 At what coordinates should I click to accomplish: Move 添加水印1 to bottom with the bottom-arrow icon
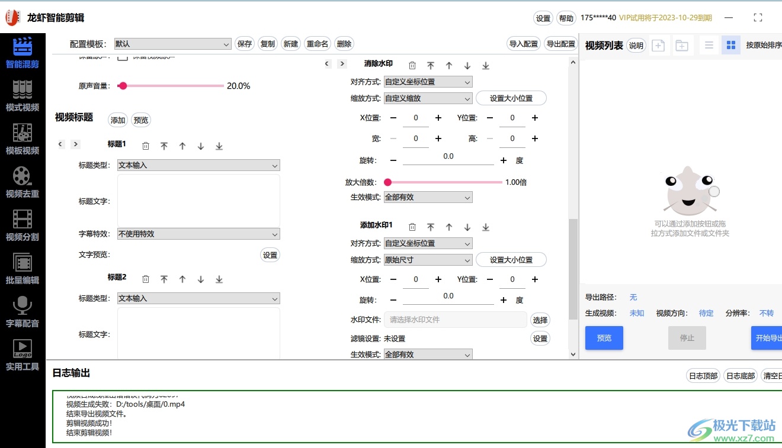[486, 227]
